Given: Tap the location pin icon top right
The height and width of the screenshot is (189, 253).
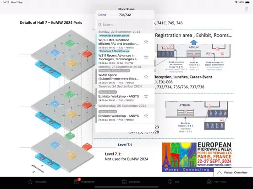Looking at the screenshot, I should pos(246,9).
